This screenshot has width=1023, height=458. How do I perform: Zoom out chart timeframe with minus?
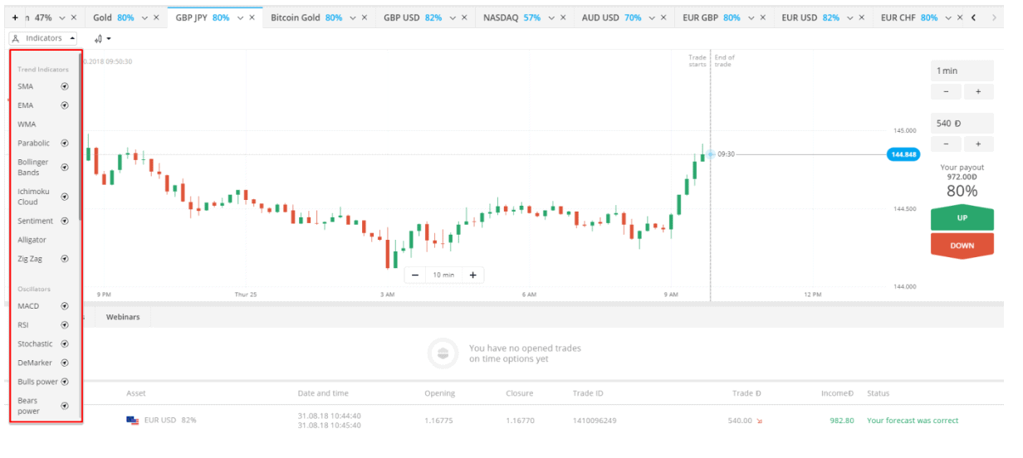pos(415,275)
